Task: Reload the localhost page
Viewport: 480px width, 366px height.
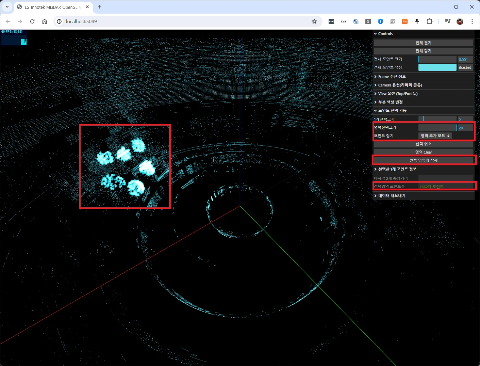Action: pyautogui.click(x=32, y=21)
